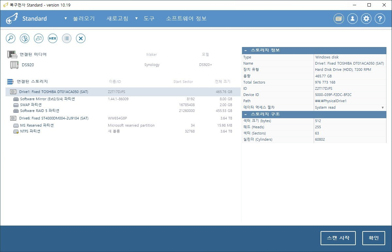Click the 전체 크기 column header
The image size is (392, 252).
click(x=222, y=82)
